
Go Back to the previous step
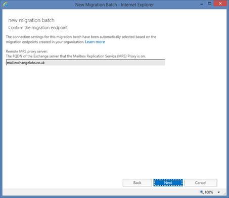coord(137,183)
